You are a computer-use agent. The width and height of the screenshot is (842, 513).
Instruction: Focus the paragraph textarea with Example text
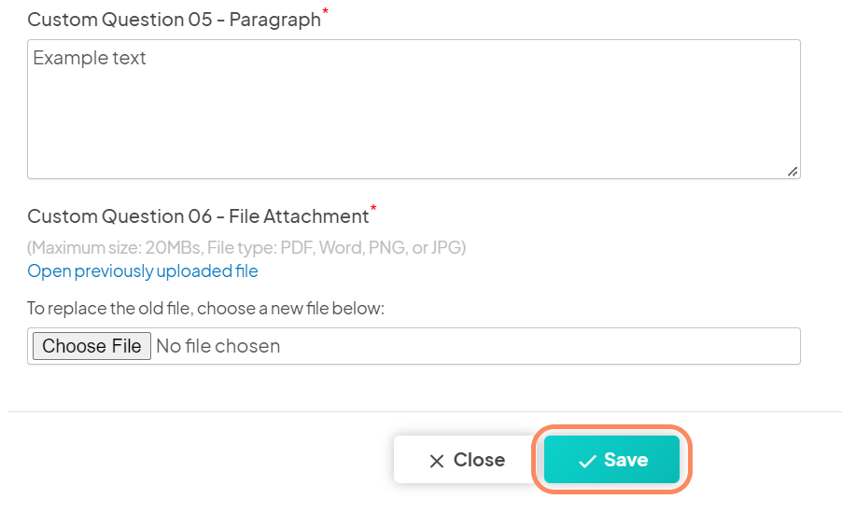(414, 109)
